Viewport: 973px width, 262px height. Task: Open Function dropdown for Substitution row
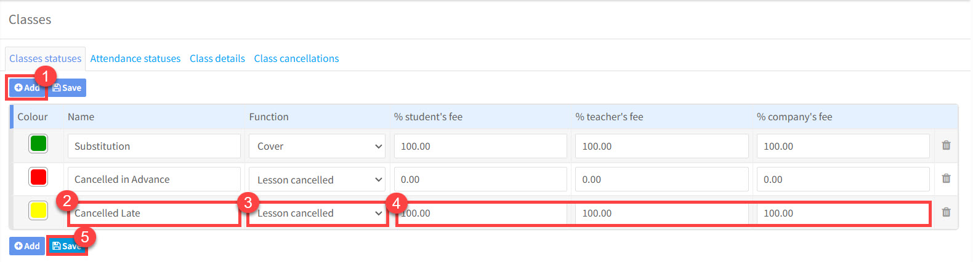tap(317, 146)
